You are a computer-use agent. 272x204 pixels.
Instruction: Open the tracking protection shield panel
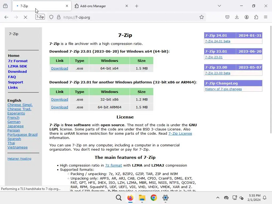51,17
